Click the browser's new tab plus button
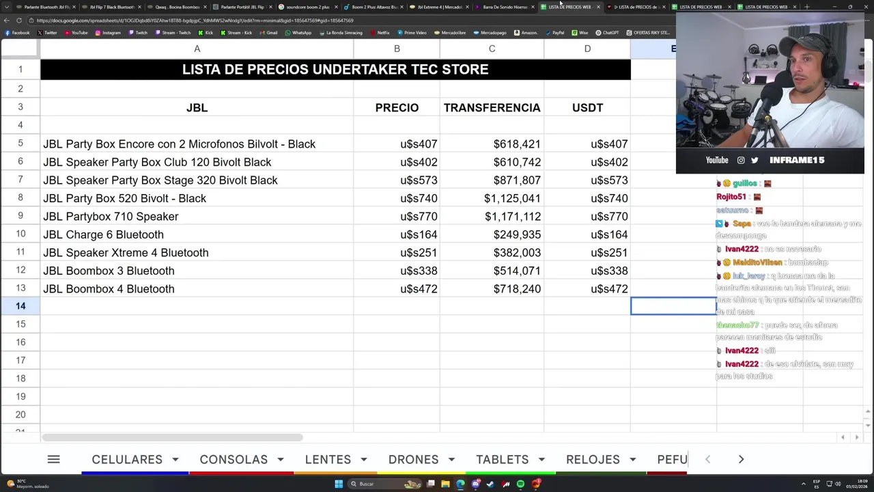 (807, 7)
